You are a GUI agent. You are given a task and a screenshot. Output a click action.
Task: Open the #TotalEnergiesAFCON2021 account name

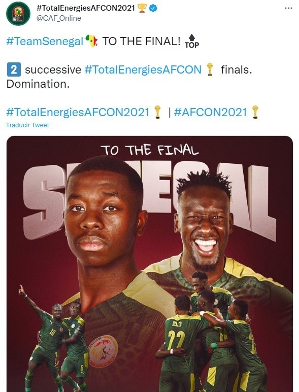click(86, 8)
